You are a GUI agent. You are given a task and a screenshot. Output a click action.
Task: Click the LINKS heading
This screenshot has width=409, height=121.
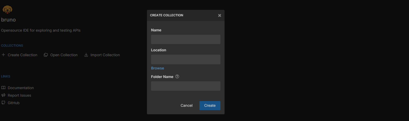click(x=5, y=76)
